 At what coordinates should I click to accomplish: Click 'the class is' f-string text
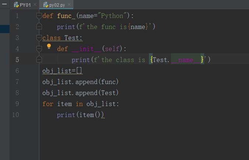click(x=123, y=60)
